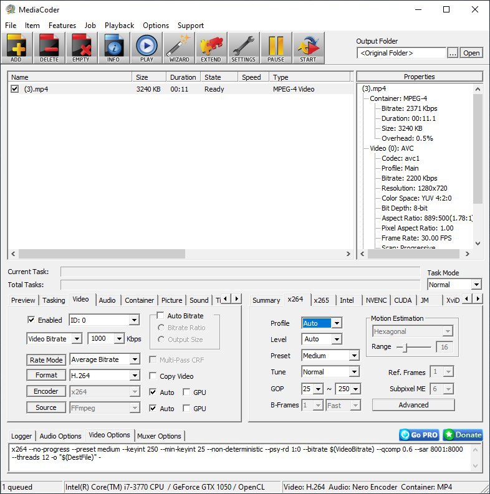Open the H.264 format dropdown
490x494 pixels.
coord(104,375)
